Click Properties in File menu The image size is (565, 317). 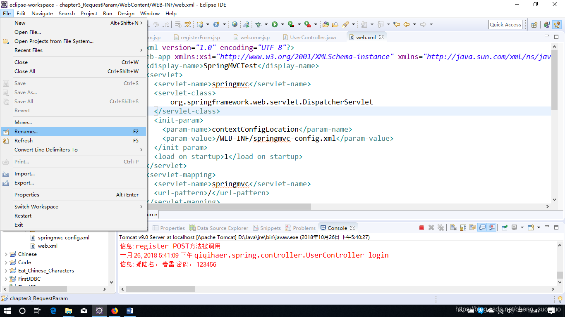74,195
